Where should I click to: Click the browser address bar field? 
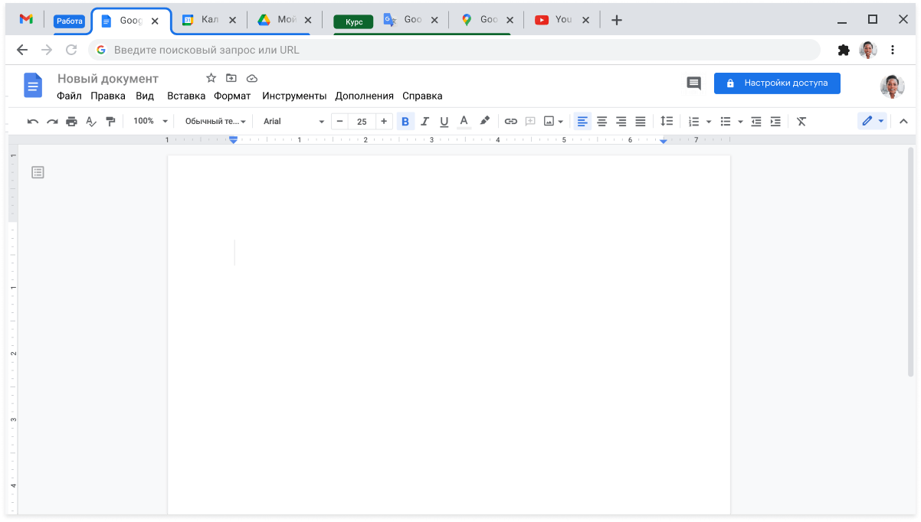click(x=460, y=50)
